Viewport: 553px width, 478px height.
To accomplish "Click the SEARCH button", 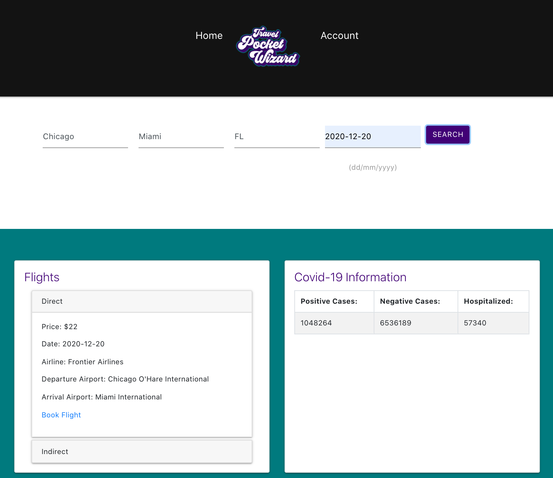I will pos(448,135).
